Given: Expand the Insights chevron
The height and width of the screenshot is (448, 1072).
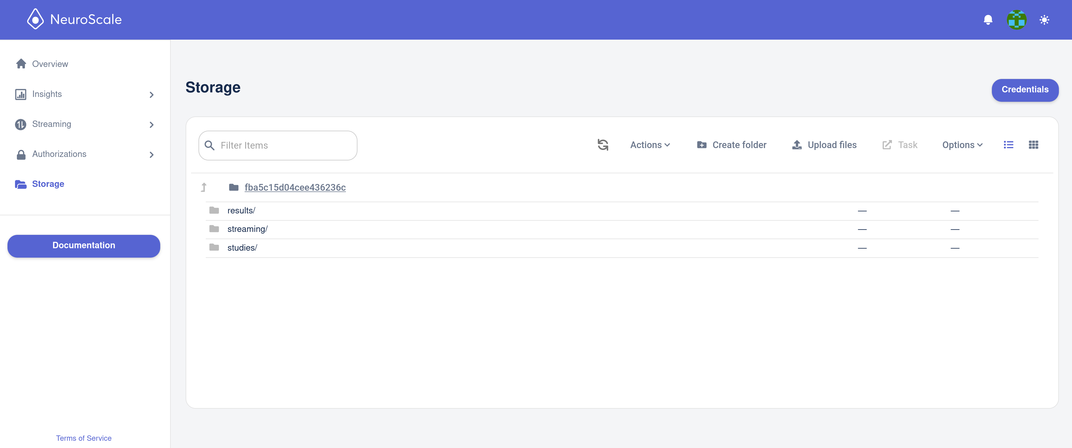Looking at the screenshot, I should (x=151, y=95).
